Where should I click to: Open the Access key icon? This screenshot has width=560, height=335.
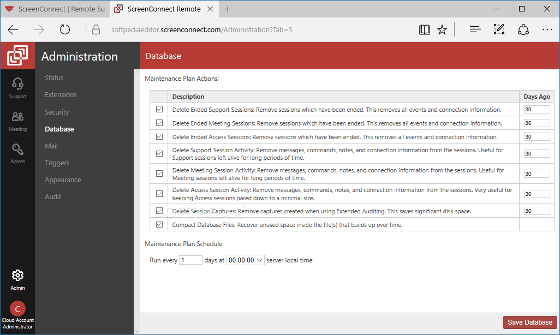click(17, 149)
